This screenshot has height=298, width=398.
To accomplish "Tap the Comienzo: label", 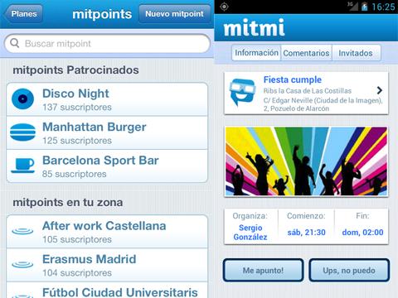I will pos(306,216).
